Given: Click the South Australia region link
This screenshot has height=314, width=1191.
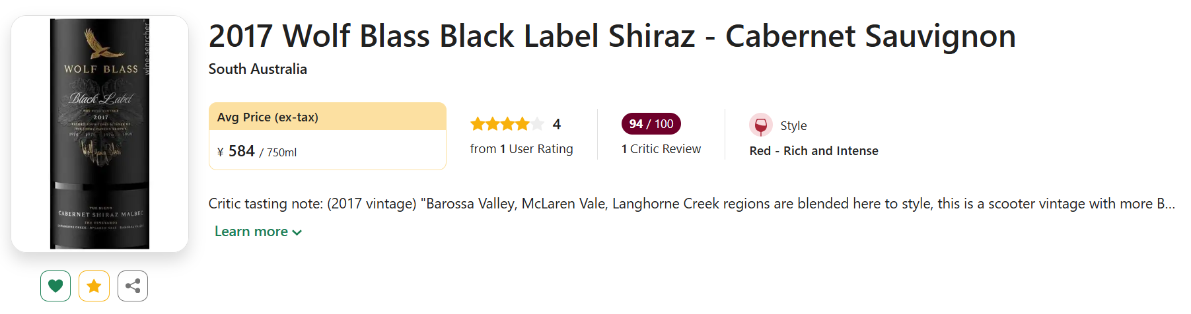Looking at the screenshot, I should pyautogui.click(x=258, y=69).
